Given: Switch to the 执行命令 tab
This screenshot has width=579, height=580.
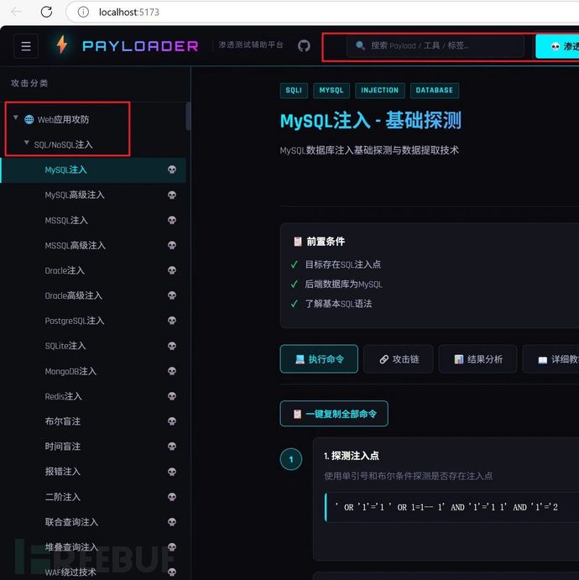Looking at the screenshot, I should click(x=319, y=358).
